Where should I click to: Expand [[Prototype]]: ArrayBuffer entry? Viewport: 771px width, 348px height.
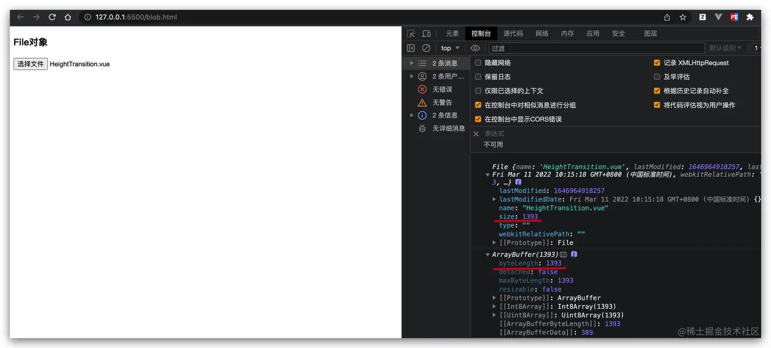(x=494, y=298)
